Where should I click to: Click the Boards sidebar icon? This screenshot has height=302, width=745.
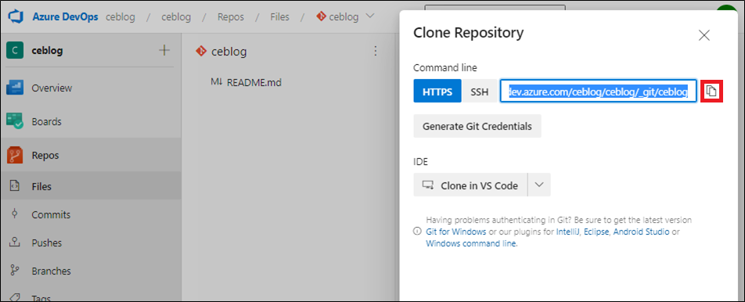coord(15,121)
